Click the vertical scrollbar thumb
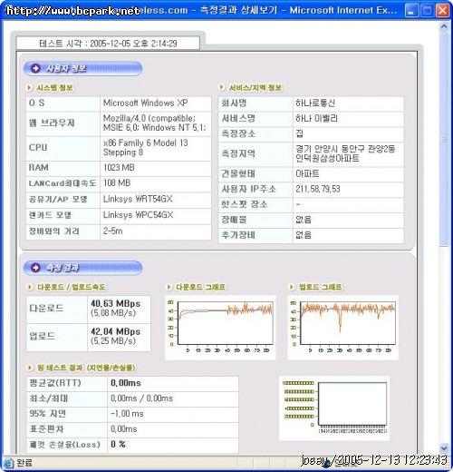453x472 pixels. [x=444, y=139]
